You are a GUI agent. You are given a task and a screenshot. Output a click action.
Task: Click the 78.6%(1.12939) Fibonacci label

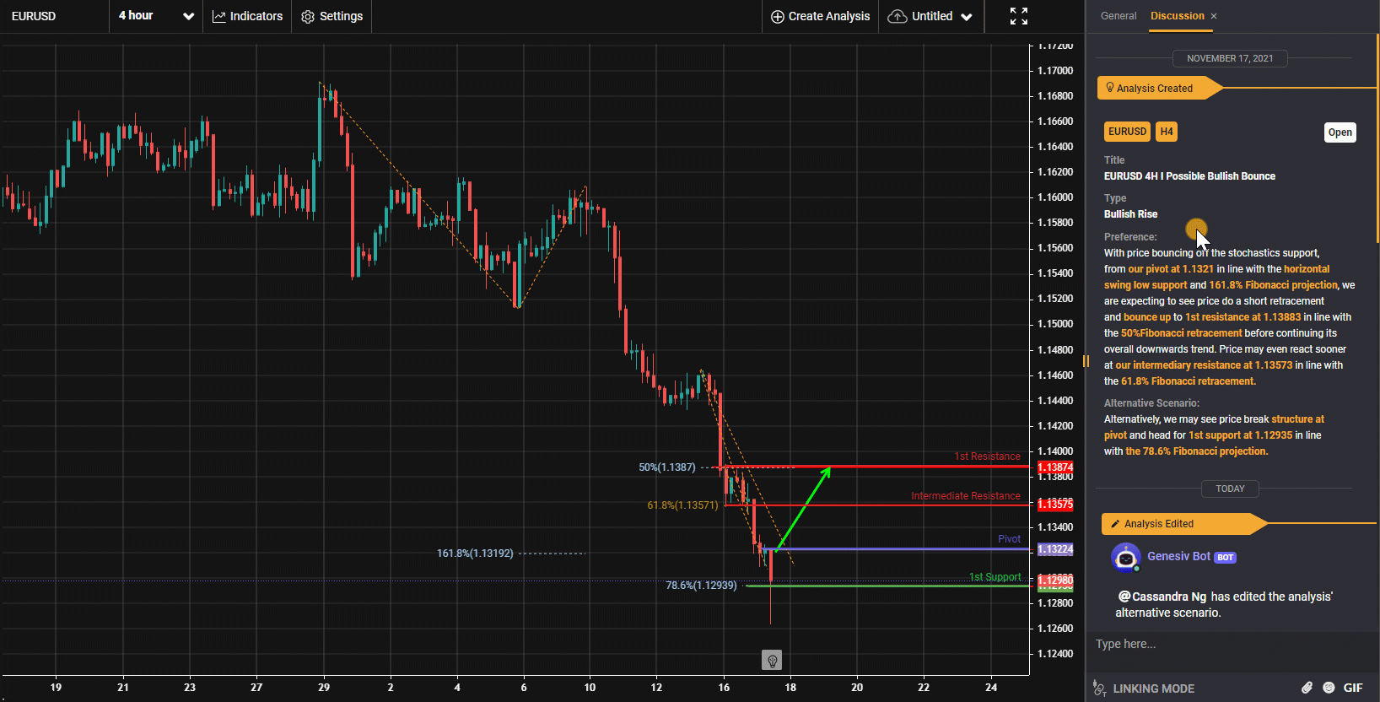coord(701,586)
